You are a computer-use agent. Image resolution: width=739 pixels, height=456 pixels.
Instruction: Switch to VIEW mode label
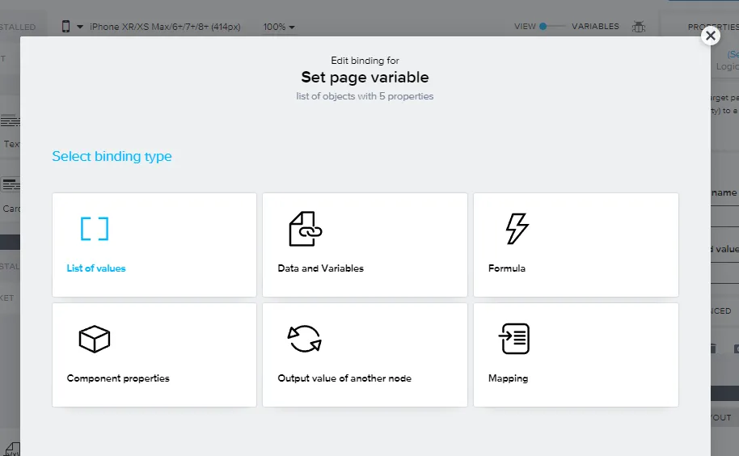(525, 27)
